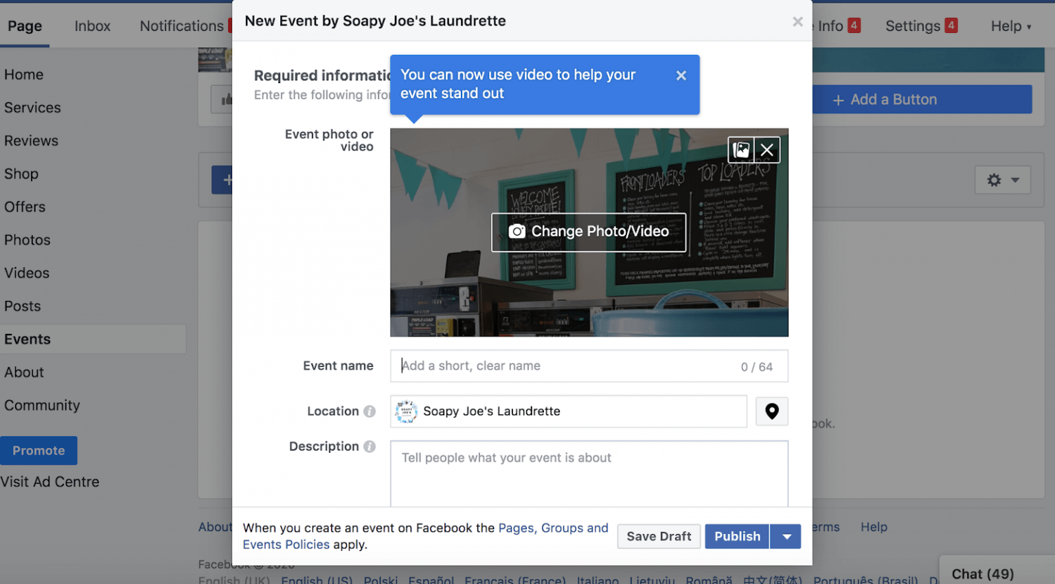Click the Help footer link
Screen dimensions: 1055x584
pyautogui.click(x=874, y=527)
